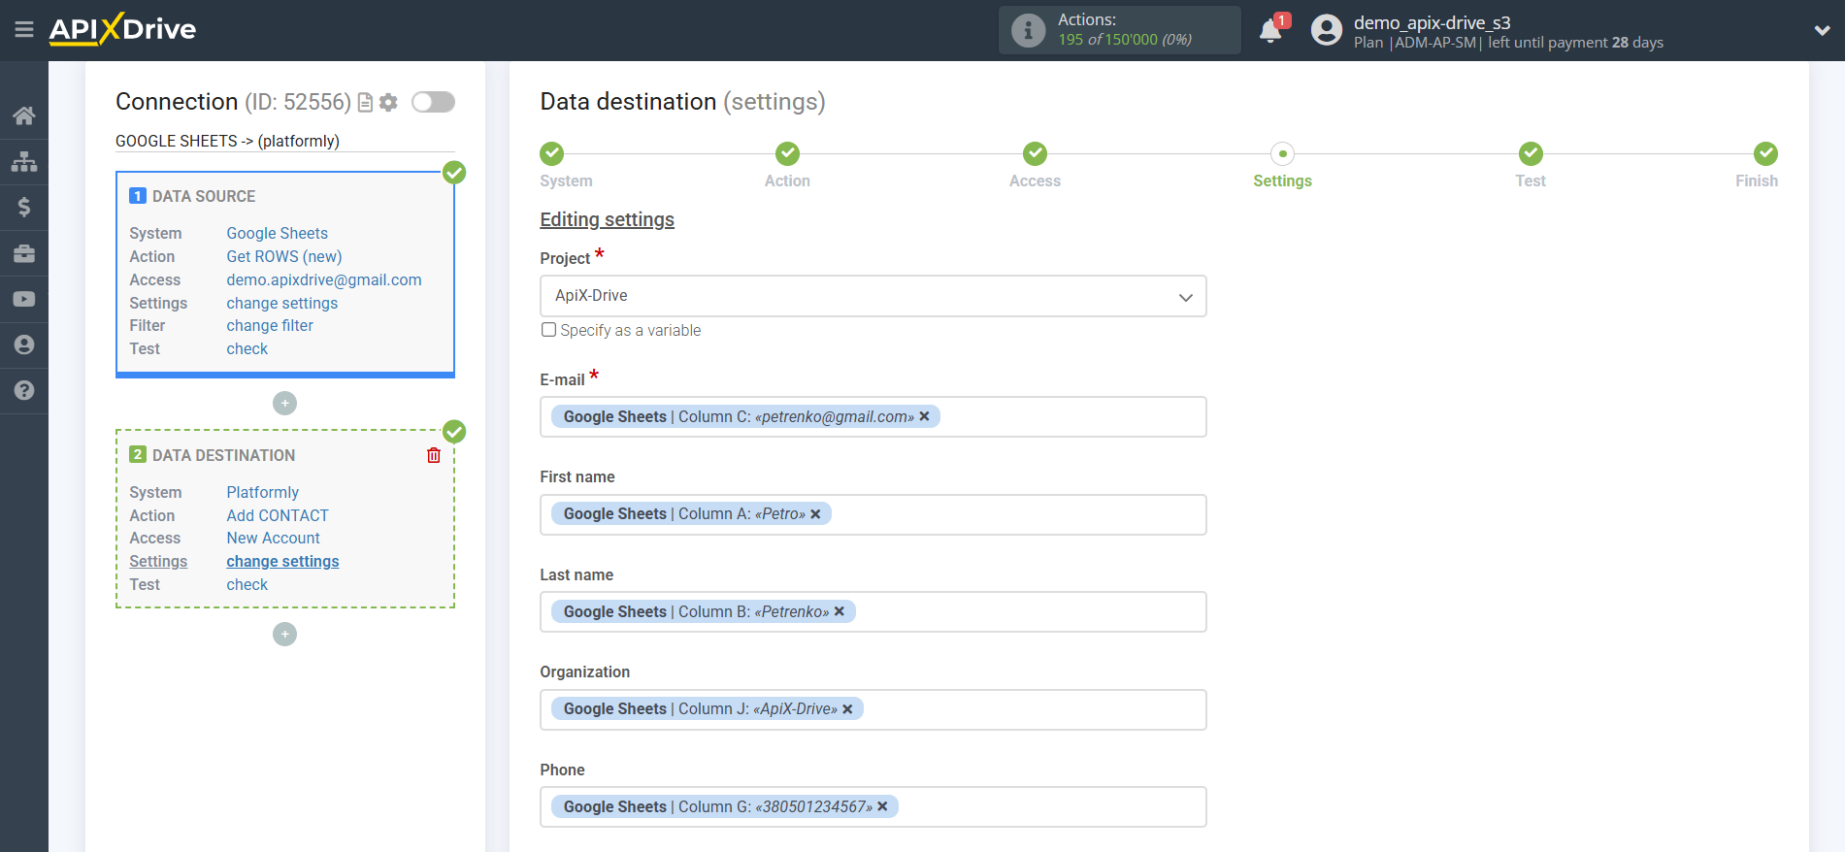
Task: Click the Add CONTACT action link
Action: point(278,515)
